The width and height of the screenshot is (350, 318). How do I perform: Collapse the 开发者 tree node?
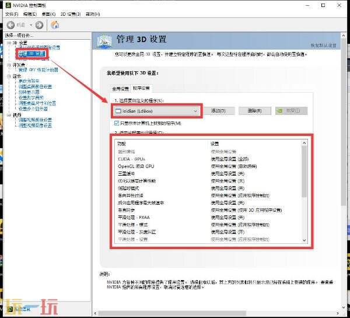[x=9, y=65]
